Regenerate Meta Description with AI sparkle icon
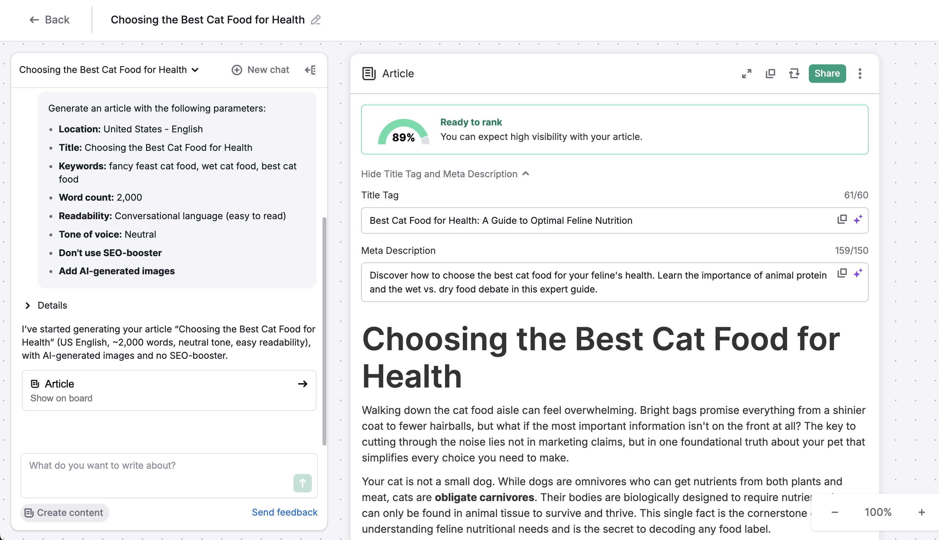 point(858,273)
